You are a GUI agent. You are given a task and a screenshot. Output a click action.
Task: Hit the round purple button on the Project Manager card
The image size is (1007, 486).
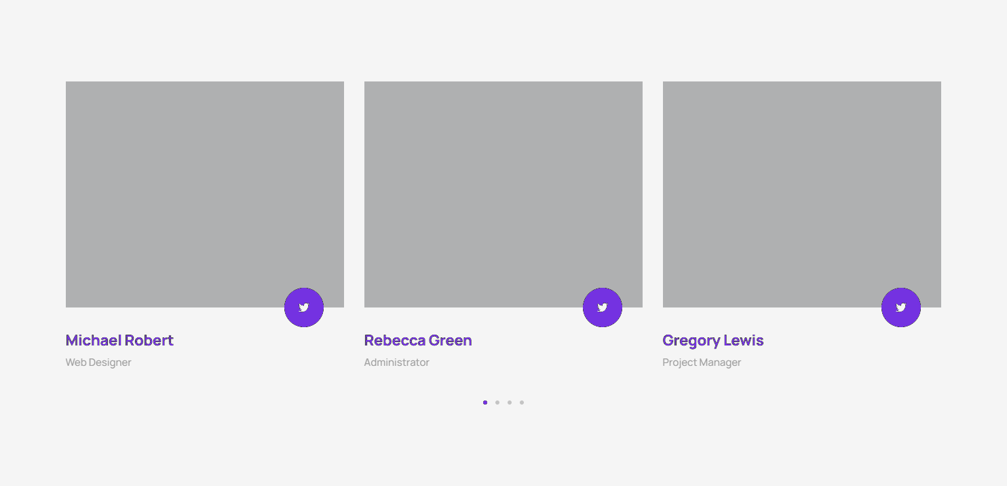tap(901, 307)
